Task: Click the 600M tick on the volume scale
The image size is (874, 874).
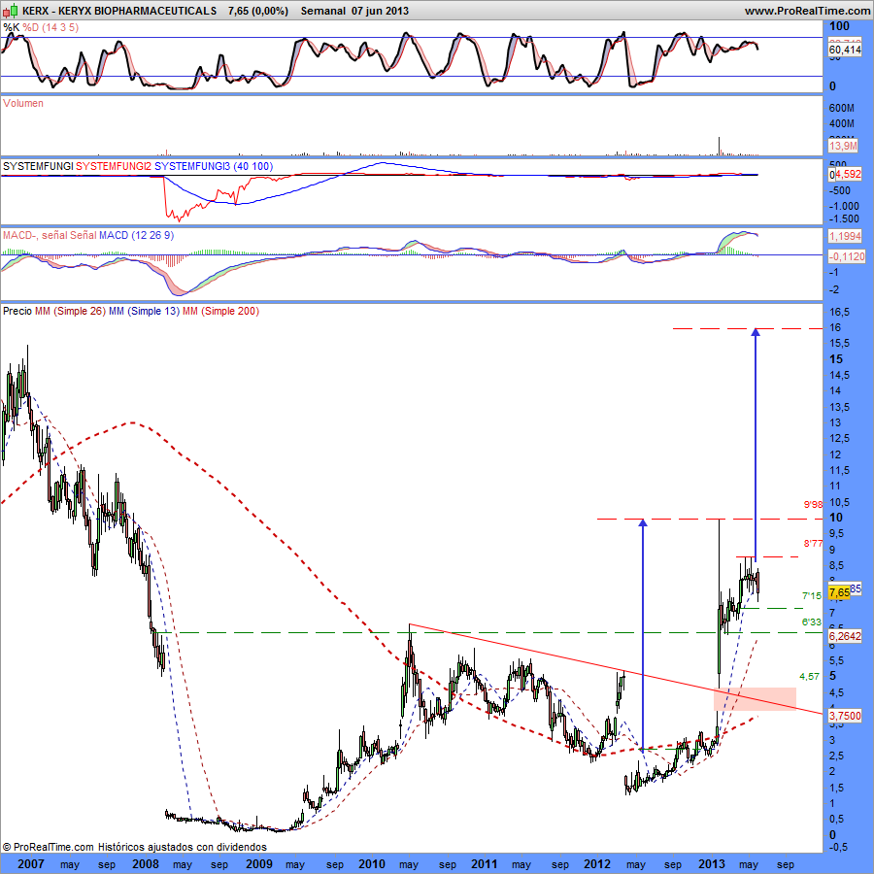Action: (x=842, y=108)
